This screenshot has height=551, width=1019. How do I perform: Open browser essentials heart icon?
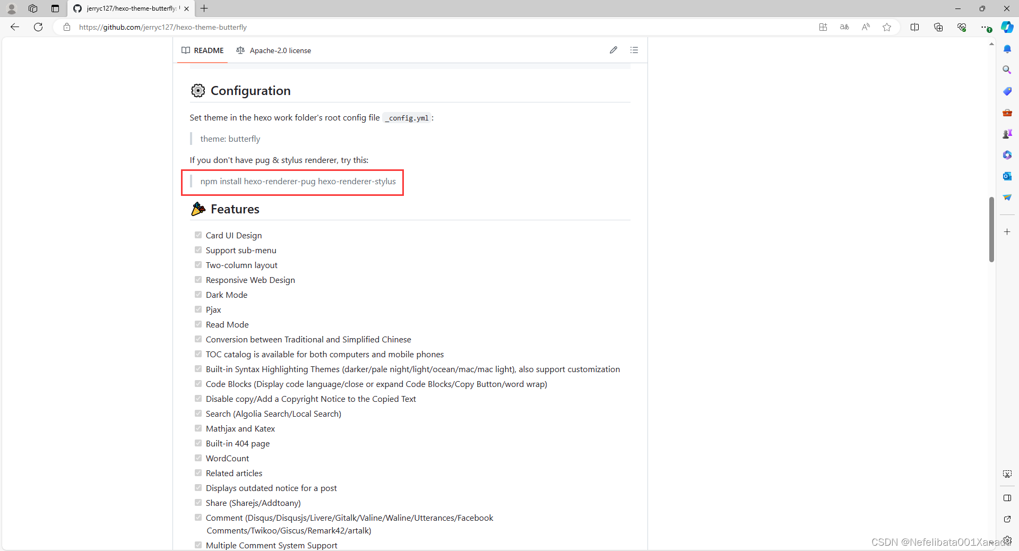(962, 27)
